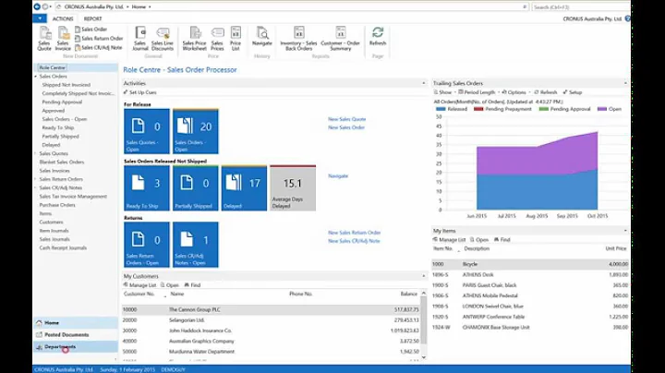Open Period Length menu in chart
The height and width of the screenshot is (373, 665).
tap(477, 92)
